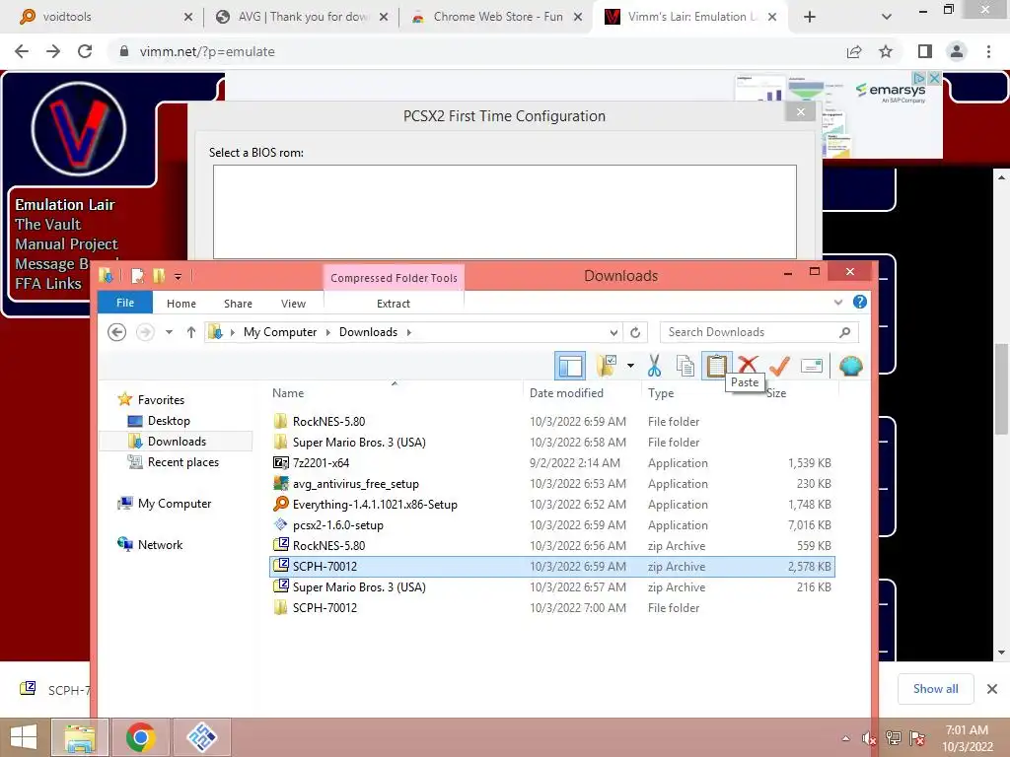Open Chrome side panel icon
This screenshot has height=757, width=1010.
point(925,51)
